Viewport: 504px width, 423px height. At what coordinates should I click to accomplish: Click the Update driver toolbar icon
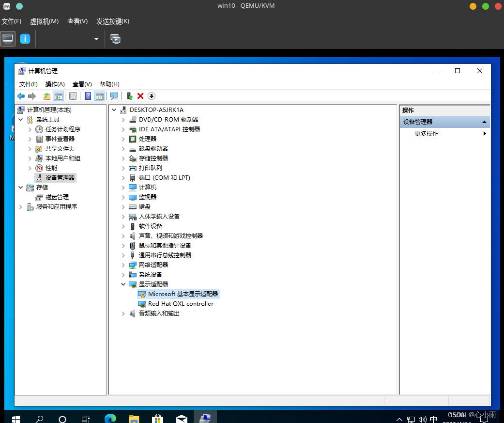point(130,96)
